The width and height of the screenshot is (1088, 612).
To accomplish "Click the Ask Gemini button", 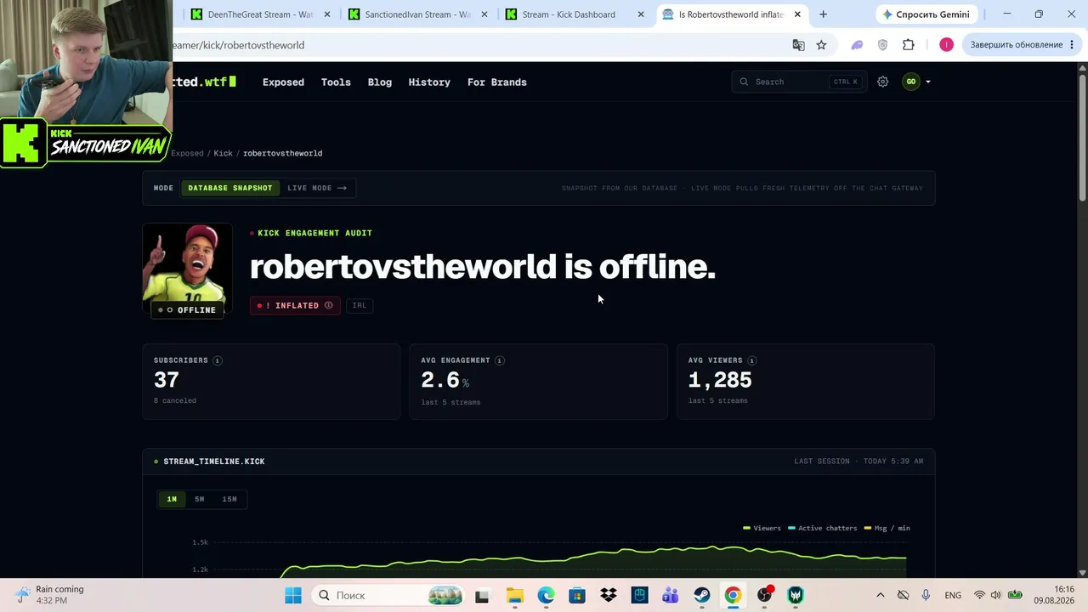I will [x=926, y=14].
